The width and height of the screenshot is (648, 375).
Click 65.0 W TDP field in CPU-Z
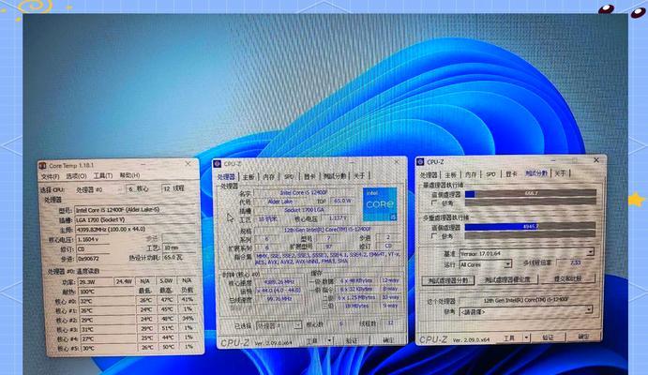[x=342, y=202]
